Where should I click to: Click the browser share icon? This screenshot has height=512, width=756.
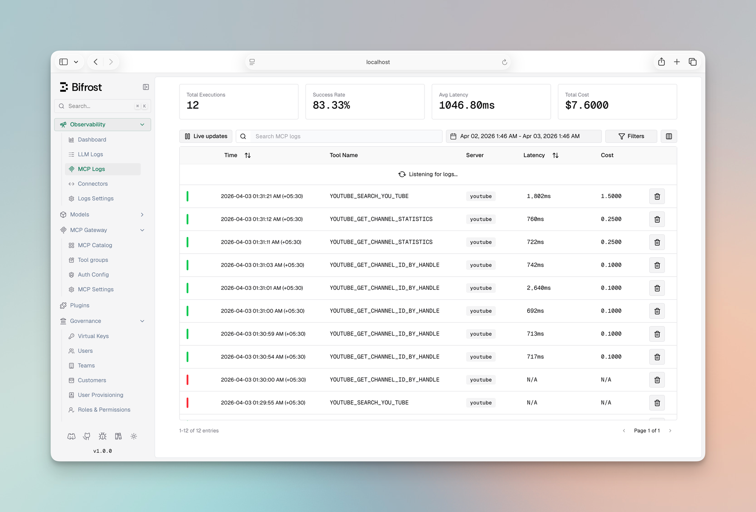661,62
